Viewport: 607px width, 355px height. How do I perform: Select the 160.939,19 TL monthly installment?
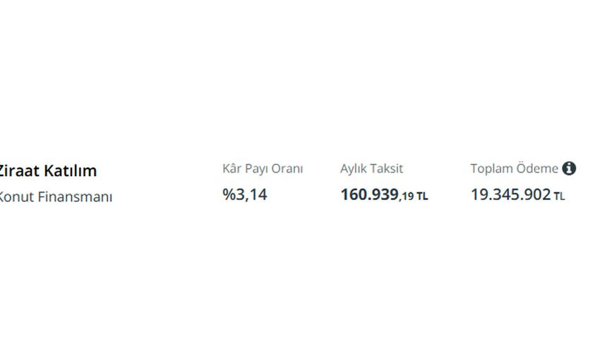tap(384, 194)
